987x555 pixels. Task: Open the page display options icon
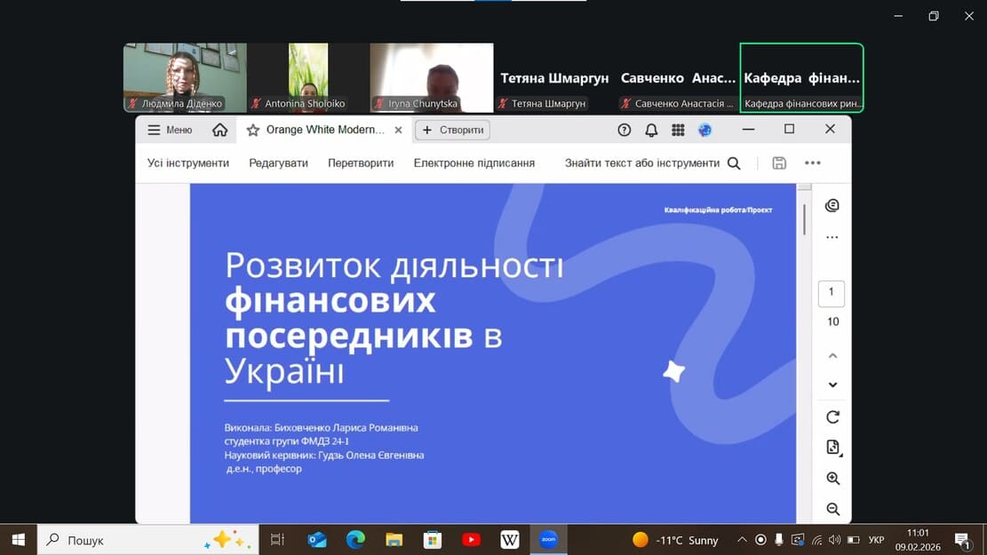(x=832, y=448)
